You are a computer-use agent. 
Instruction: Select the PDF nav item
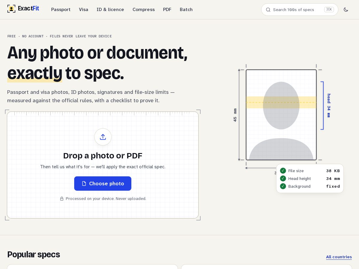point(167,10)
